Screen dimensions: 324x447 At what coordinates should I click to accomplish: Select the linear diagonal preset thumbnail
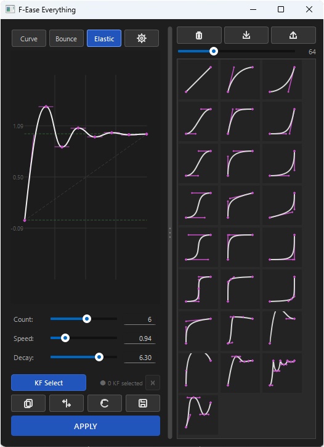pyautogui.click(x=198, y=80)
